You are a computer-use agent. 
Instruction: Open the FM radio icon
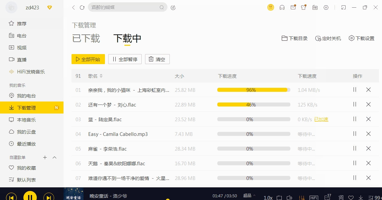pos(315,8)
